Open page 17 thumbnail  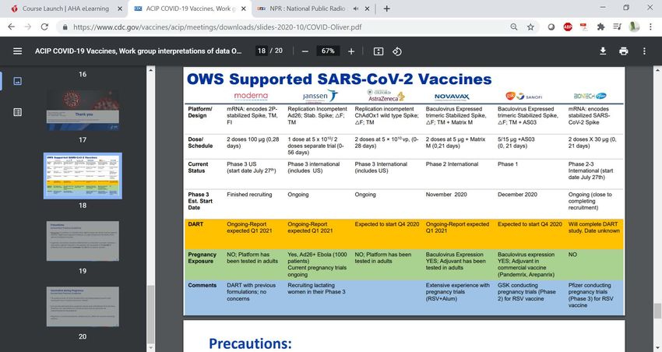[x=83, y=110]
